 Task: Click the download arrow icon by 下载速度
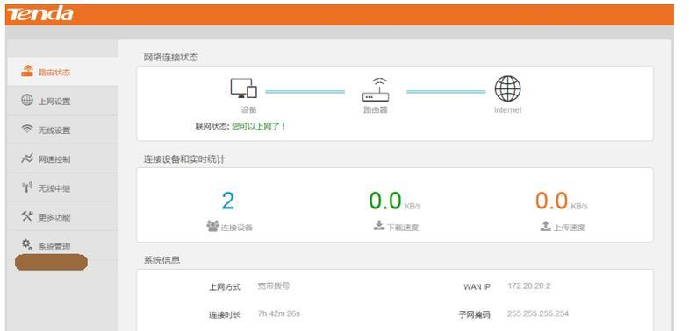[379, 225]
